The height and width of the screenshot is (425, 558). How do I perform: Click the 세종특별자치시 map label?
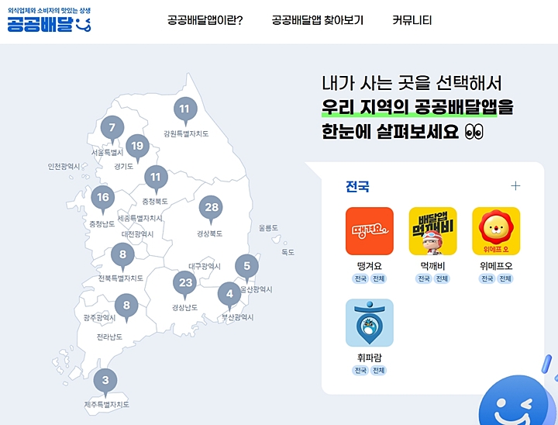[x=140, y=218]
